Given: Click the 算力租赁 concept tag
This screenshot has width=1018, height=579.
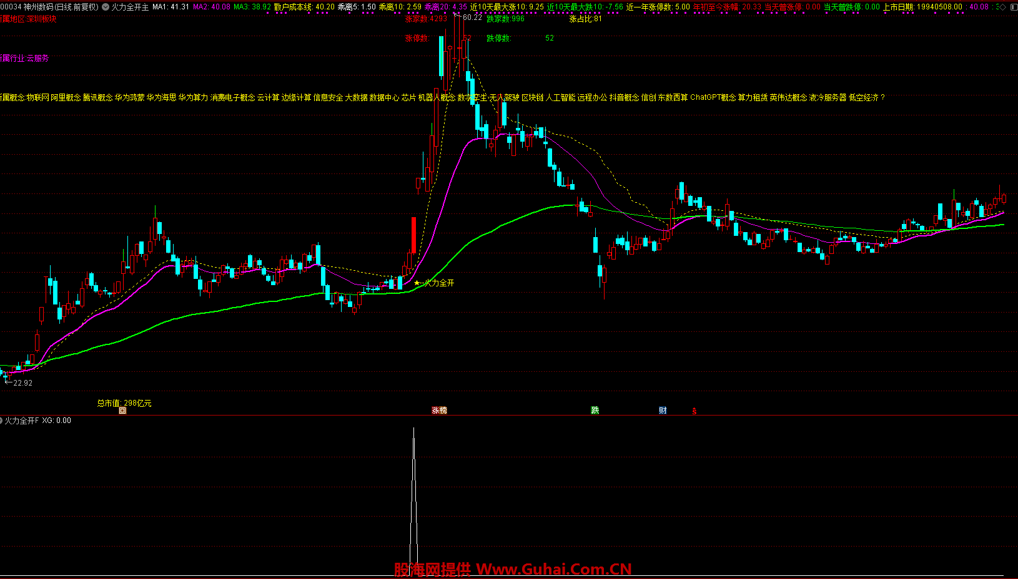Looking at the screenshot, I should [753, 97].
